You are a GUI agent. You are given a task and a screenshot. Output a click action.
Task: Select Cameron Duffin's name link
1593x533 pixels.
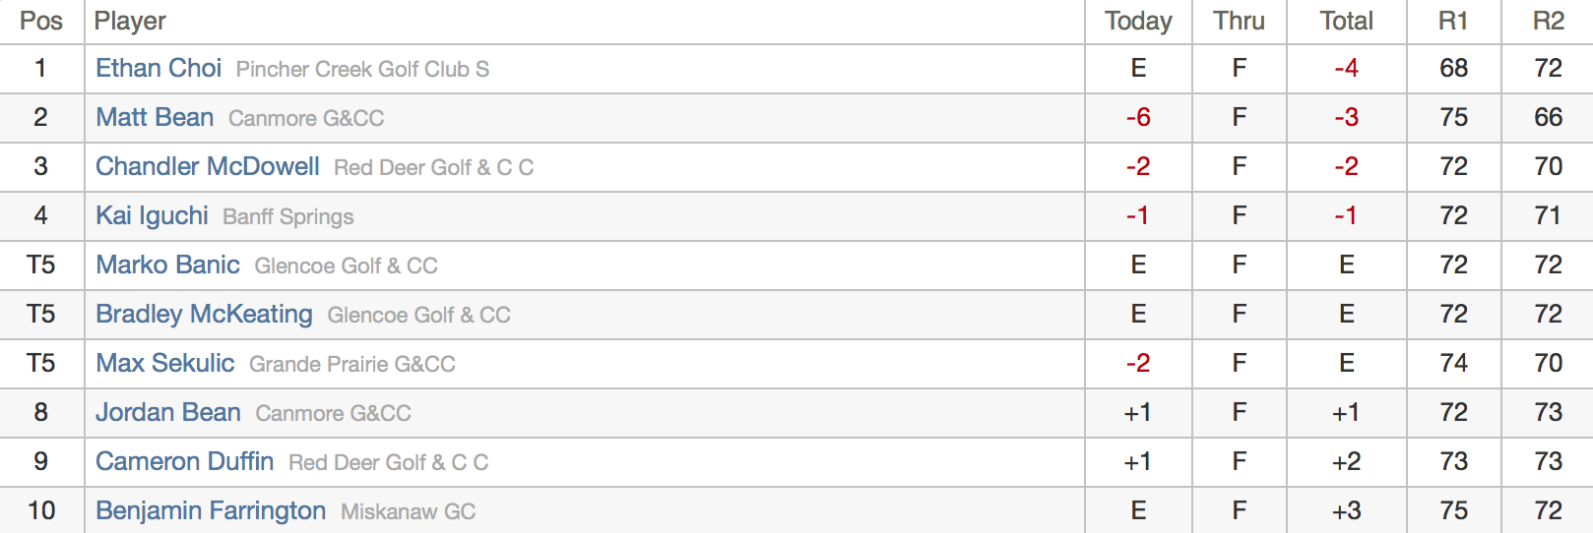click(x=184, y=462)
